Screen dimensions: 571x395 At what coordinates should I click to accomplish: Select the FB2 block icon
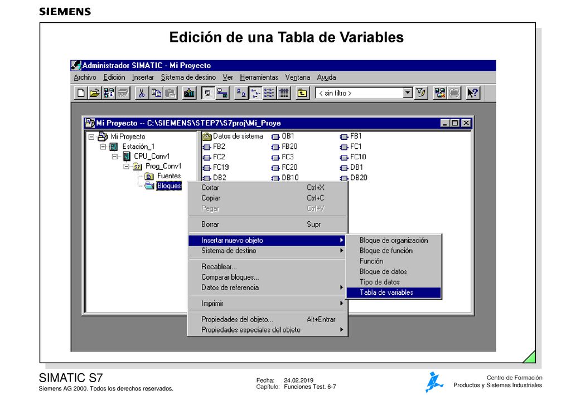coord(207,147)
